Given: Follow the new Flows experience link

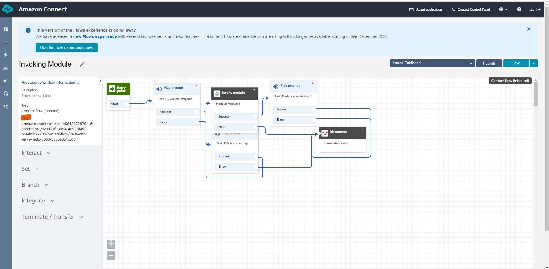Looking at the screenshot, I should click(x=95, y=36).
